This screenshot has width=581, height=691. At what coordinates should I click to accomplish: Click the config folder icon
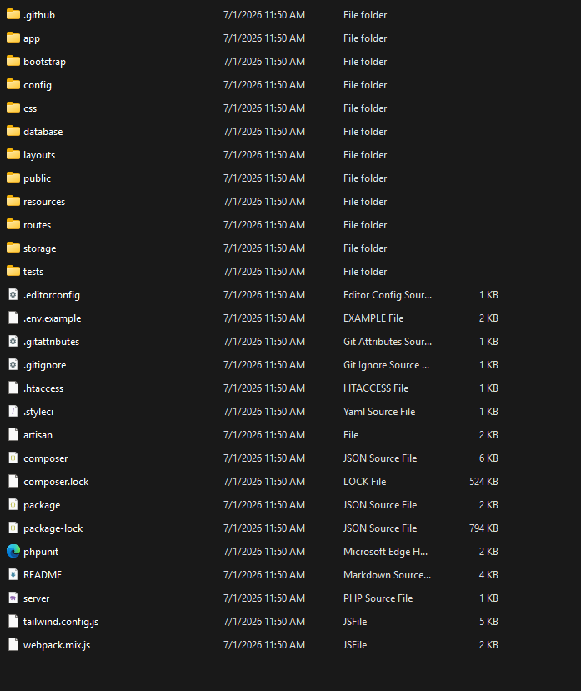click(x=13, y=85)
